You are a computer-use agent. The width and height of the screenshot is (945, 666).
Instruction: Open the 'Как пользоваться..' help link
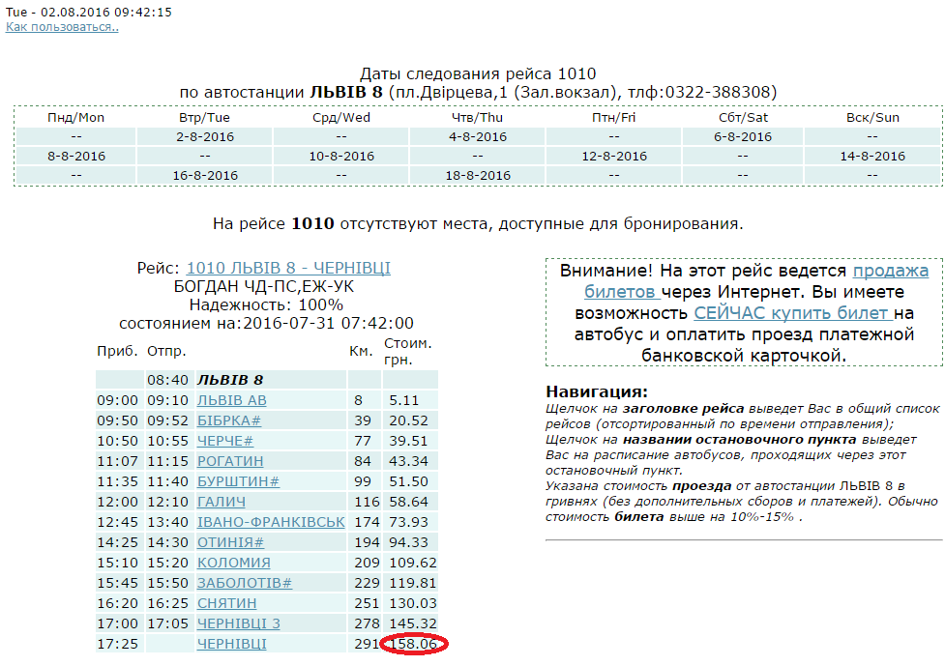(x=62, y=27)
